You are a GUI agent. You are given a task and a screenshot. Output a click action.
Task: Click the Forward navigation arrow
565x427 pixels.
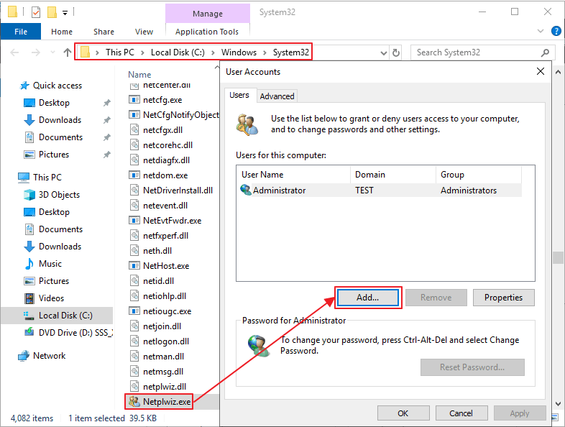pos(36,52)
